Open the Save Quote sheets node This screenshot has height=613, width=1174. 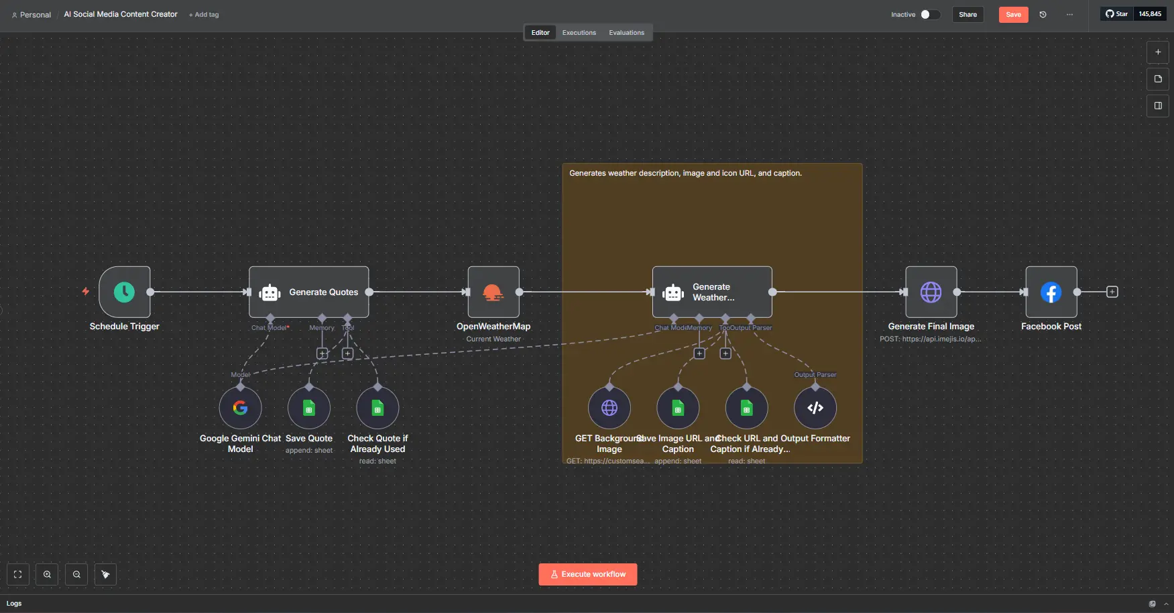(x=309, y=408)
